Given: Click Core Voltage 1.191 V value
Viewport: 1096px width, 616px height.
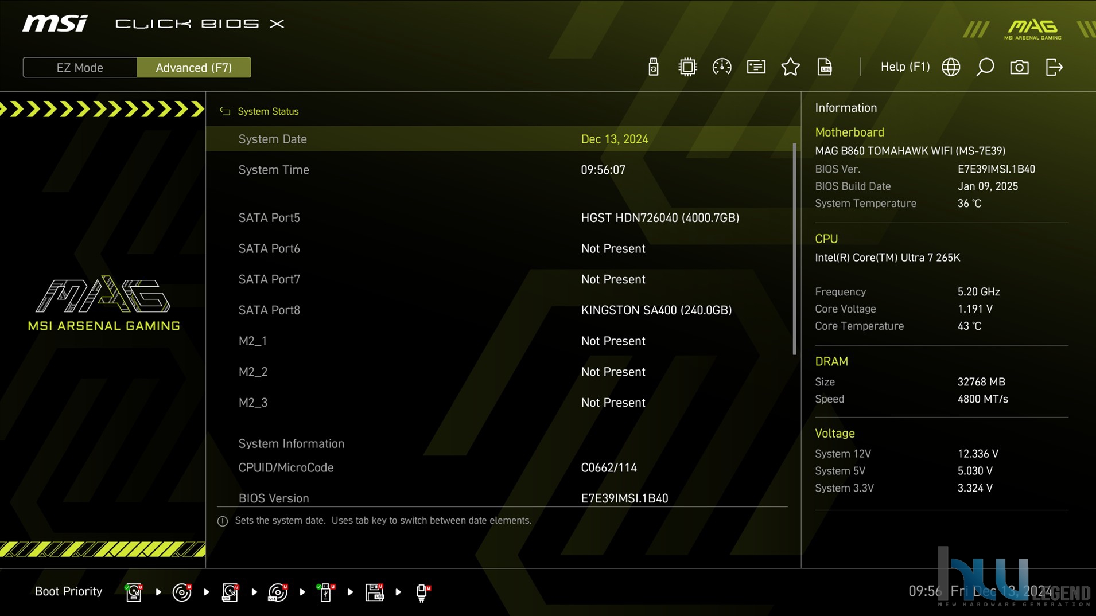Looking at the screenshot, I should coord(975,309).
